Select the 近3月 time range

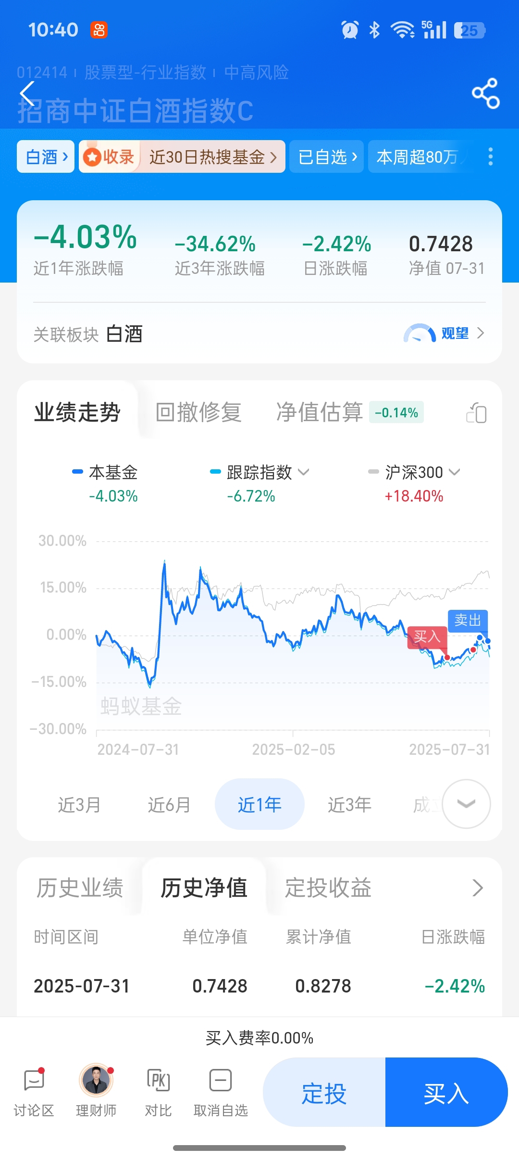(79, 804)
